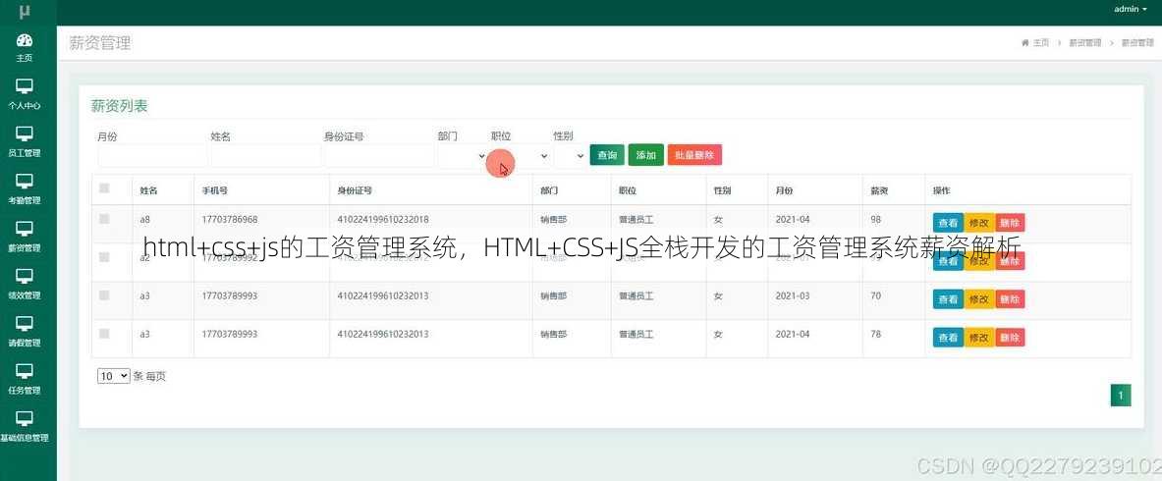
Task: Open the 绩效管理 sidebar icon
Action: pyautogui.click(x=25, y=277)
